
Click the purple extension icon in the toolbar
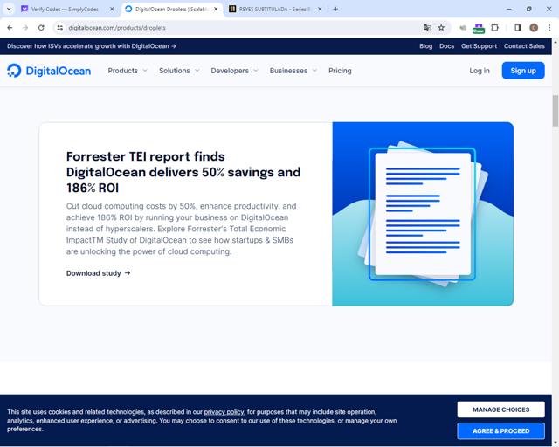479,28
